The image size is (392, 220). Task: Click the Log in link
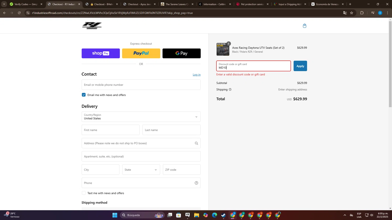click(x=197, y=75)
